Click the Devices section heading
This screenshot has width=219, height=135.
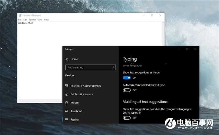point(70,75)
